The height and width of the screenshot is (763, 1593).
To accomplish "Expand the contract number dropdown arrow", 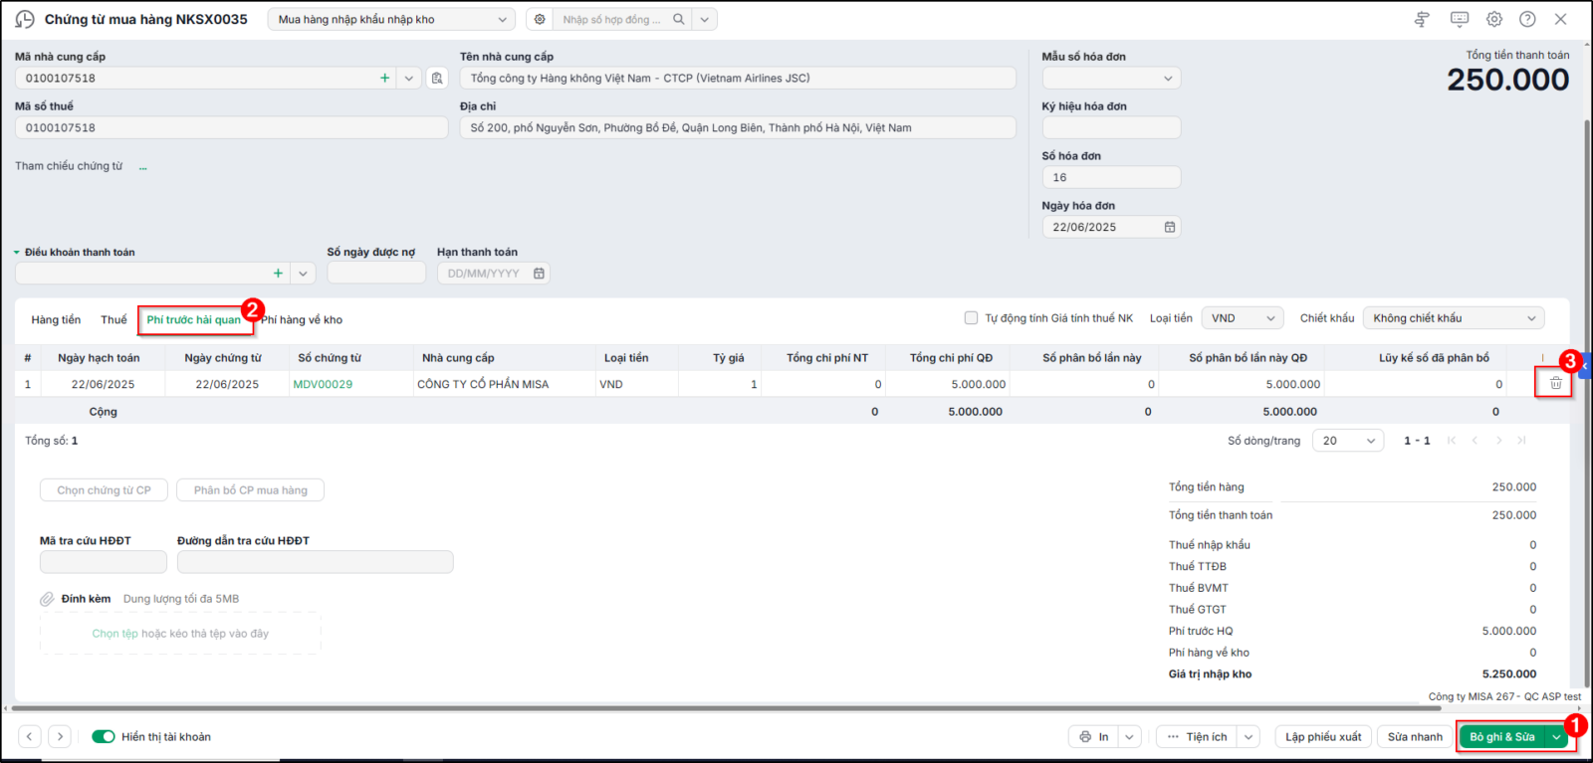I will (x=705, y=19).
